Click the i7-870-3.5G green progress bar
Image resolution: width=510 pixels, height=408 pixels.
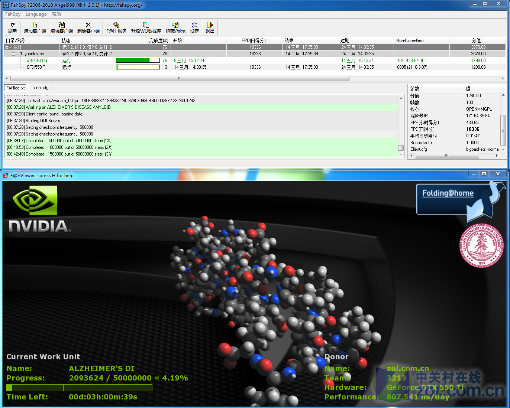138,61
